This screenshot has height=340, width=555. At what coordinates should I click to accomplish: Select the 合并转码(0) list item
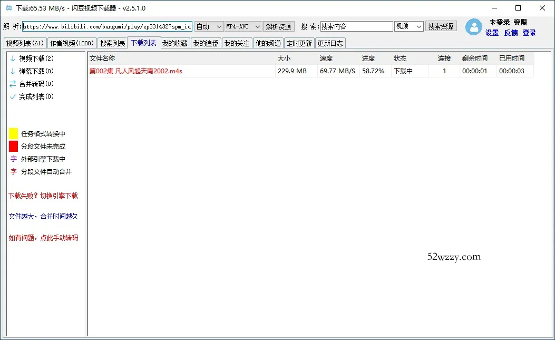click(36, 84)
